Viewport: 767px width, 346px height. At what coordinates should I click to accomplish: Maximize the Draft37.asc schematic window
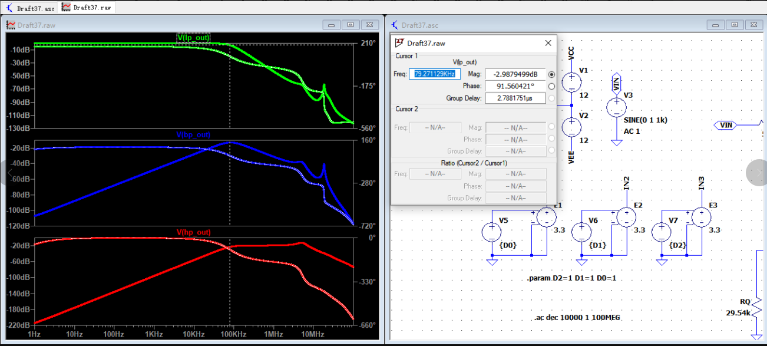coord(735,25)
